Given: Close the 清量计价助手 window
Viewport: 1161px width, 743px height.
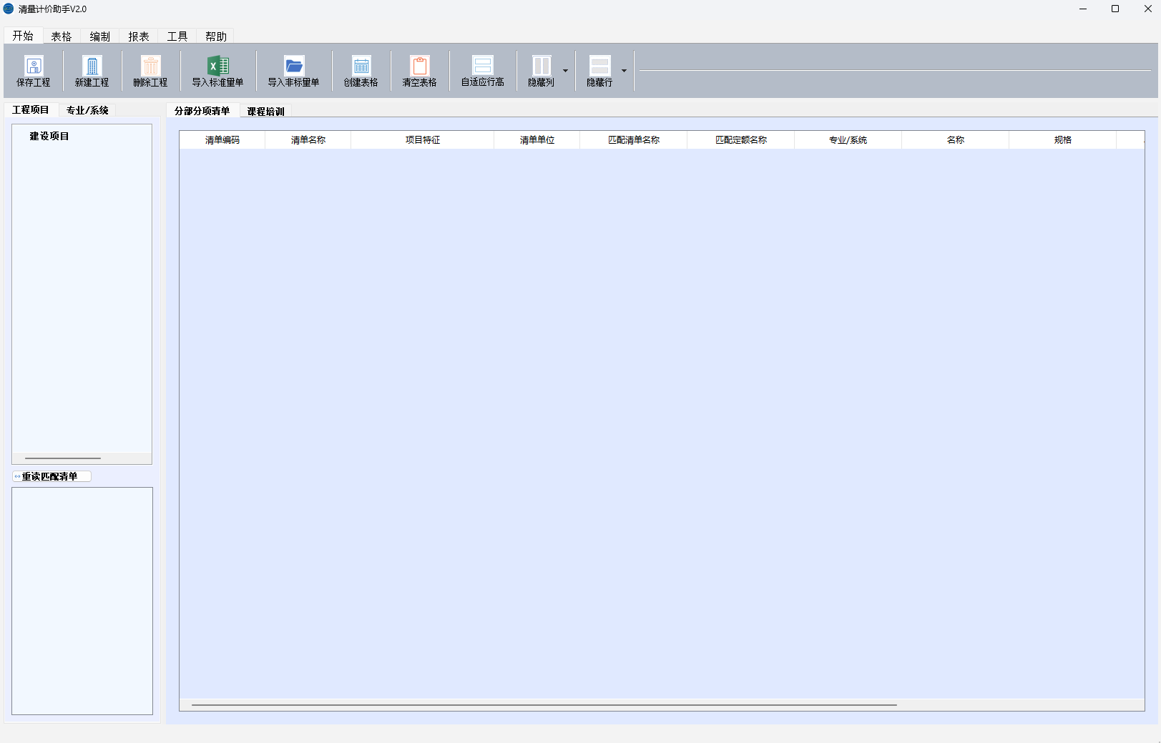Looking at the screenshot, I should tap(1147, 9).
